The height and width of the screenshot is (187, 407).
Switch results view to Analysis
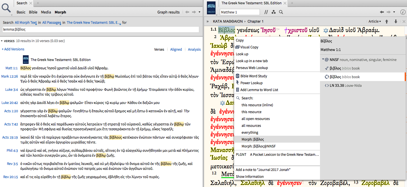coord(194,50)
